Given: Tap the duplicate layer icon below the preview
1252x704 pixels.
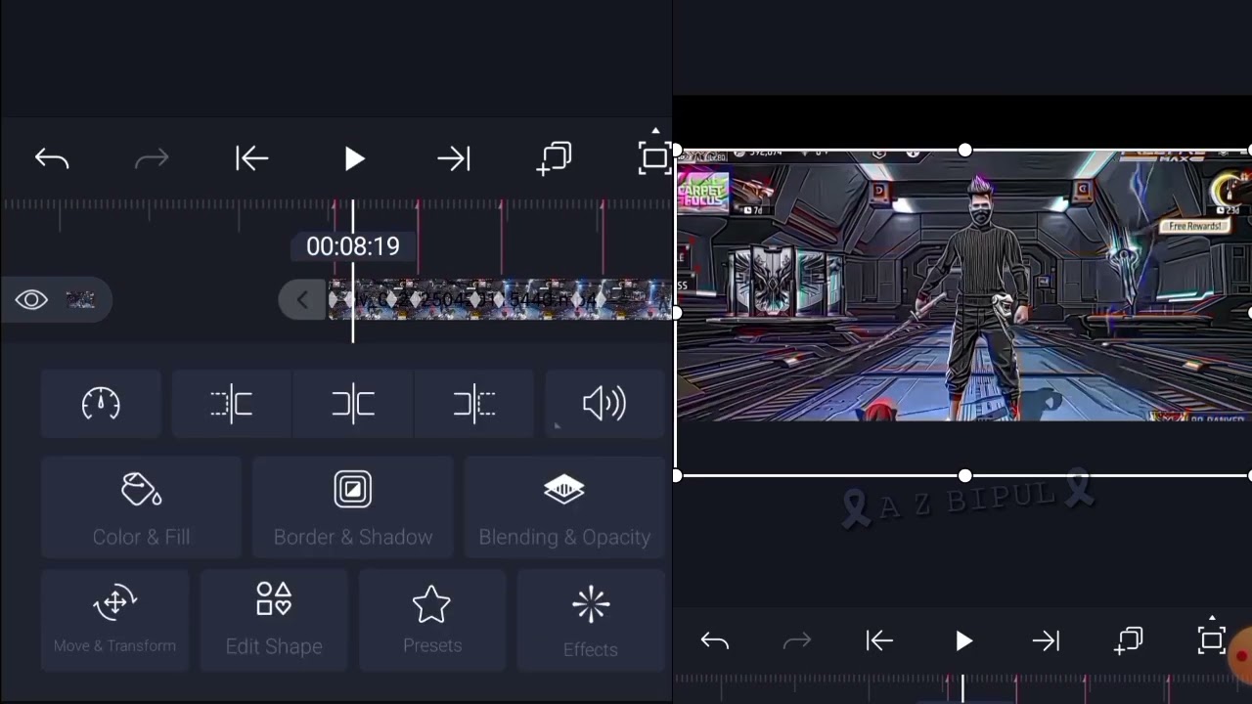Looking at the screenshot, I should (1129, 641).
